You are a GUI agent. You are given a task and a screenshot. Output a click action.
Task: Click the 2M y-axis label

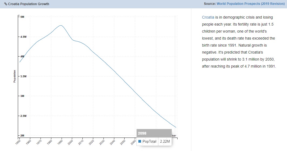[x=22, y=135]
